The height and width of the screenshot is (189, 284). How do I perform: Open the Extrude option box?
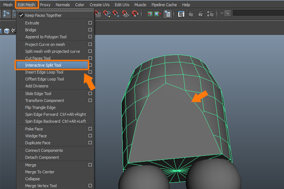90,23
